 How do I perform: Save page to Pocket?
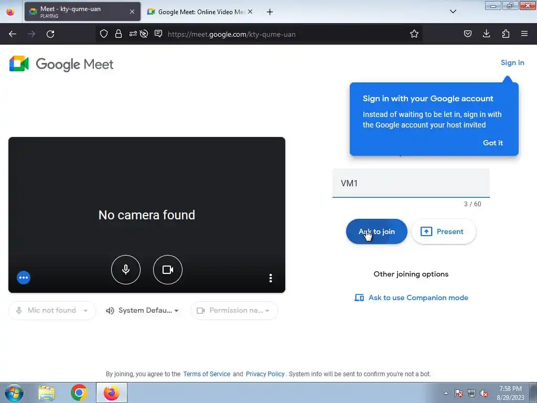click(x=468, y=34)
